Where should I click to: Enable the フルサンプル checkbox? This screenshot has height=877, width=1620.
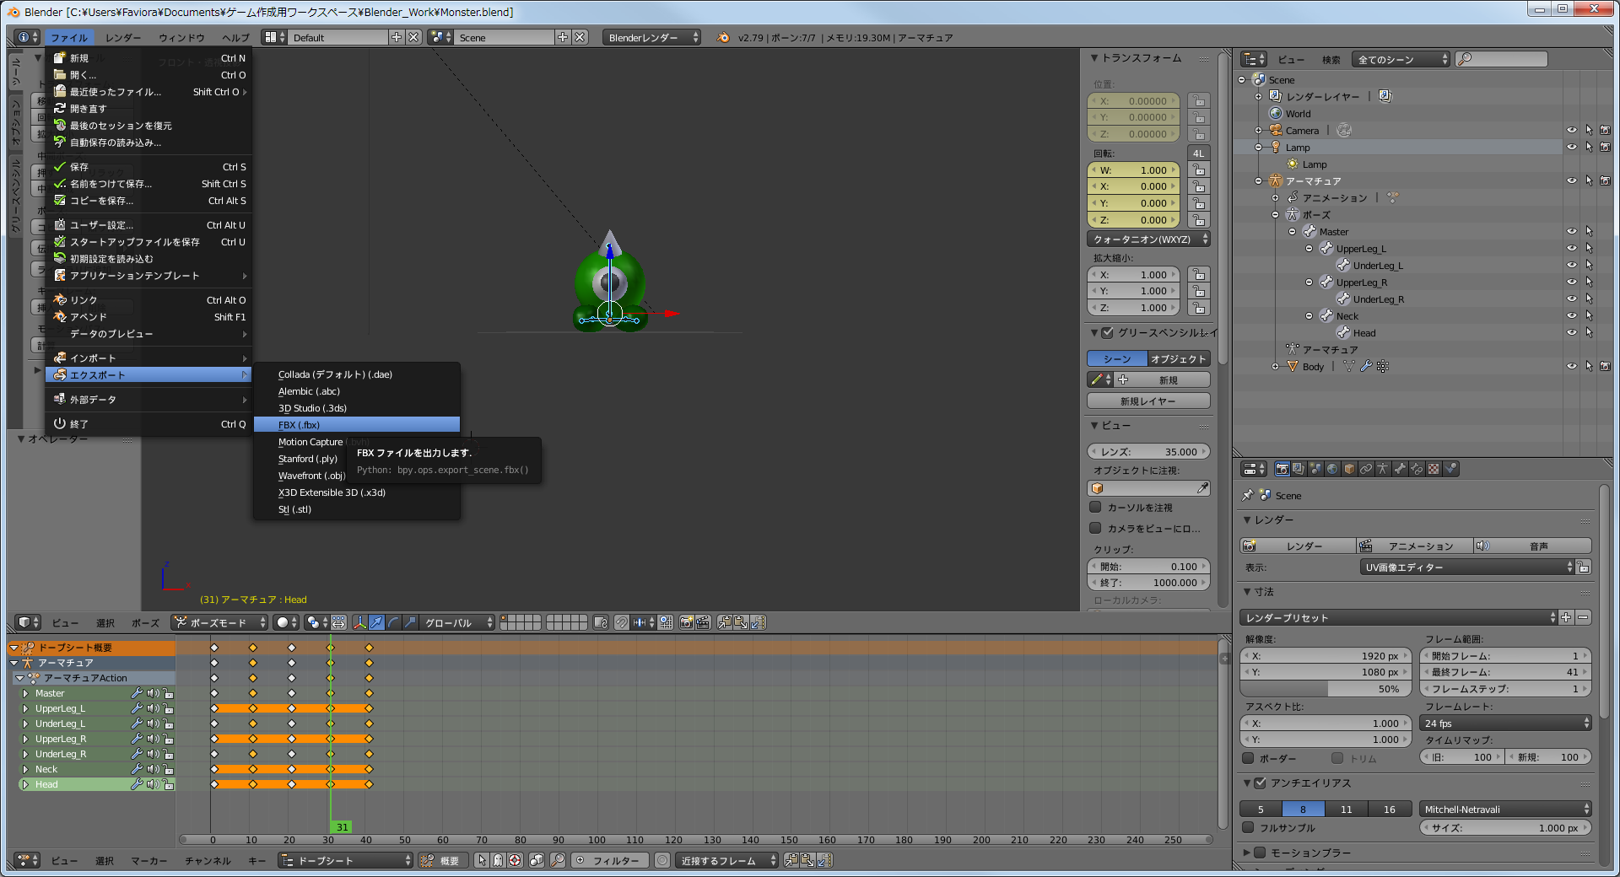[x=1249, y=827]
